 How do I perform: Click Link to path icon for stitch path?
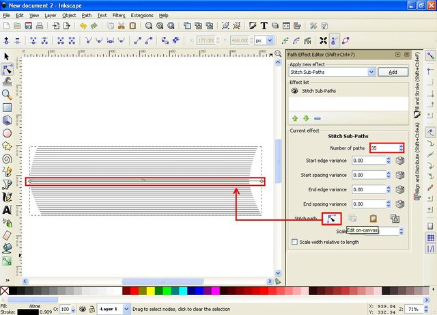click(395, 219)
